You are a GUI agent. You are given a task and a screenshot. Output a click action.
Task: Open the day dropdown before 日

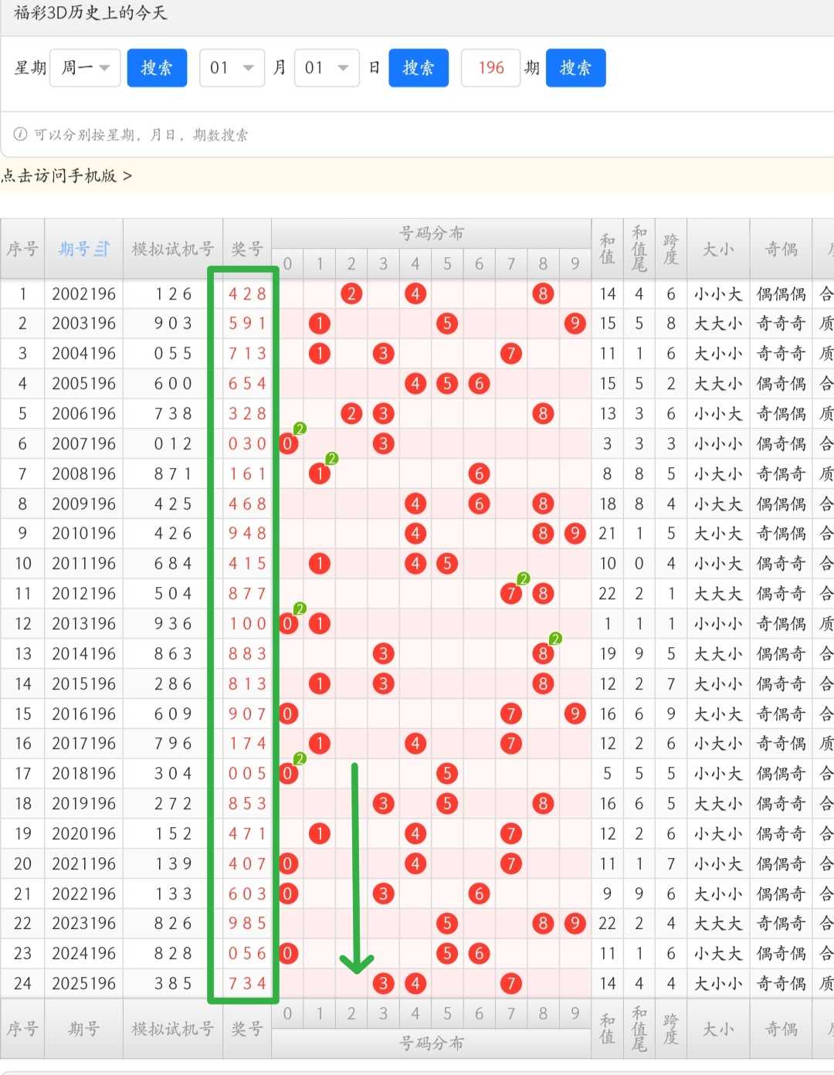pos(327,68)
